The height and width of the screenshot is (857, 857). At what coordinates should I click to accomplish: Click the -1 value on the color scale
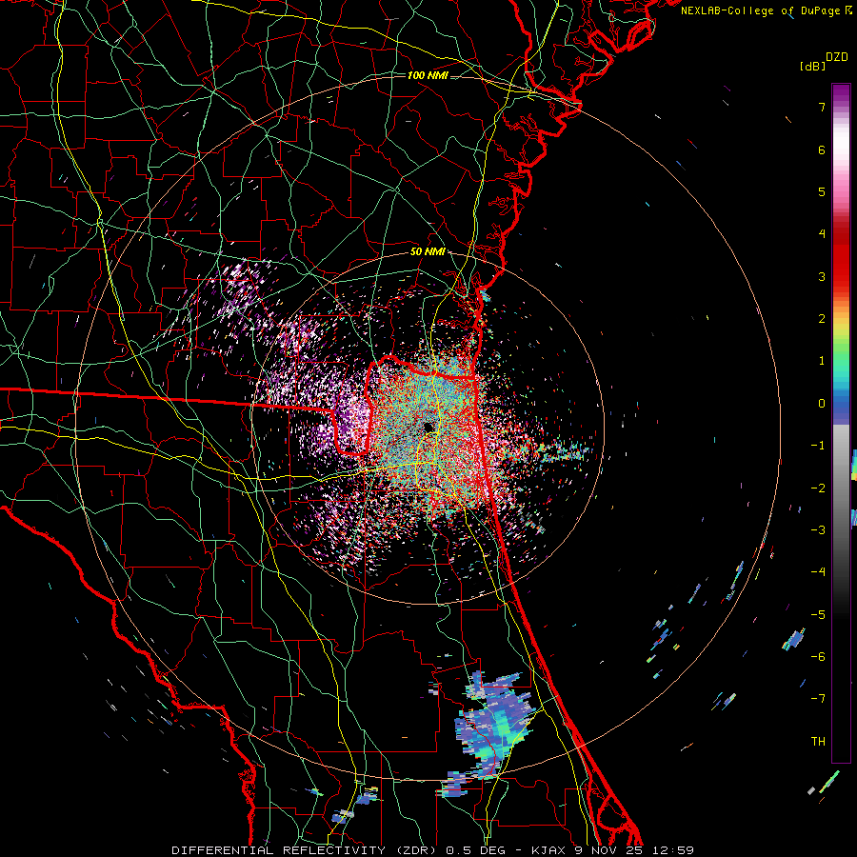point(818,446)
